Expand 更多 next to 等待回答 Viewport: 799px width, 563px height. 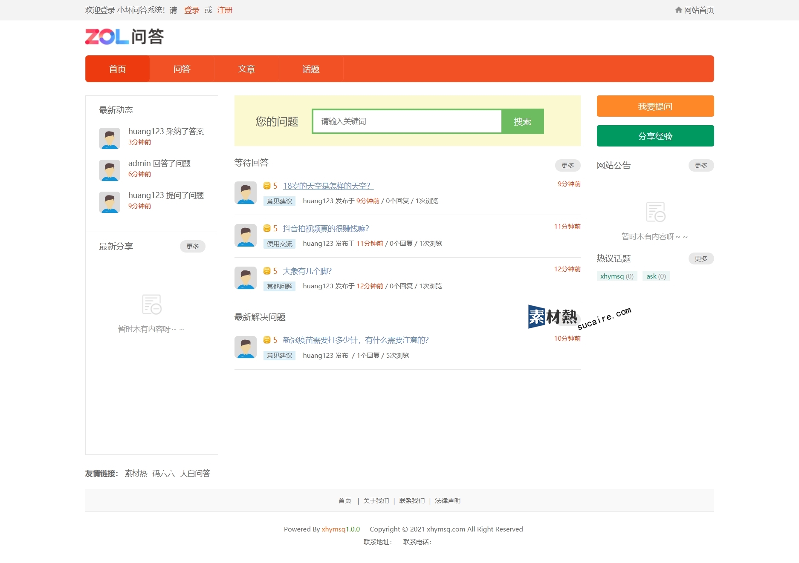point(567,165)
